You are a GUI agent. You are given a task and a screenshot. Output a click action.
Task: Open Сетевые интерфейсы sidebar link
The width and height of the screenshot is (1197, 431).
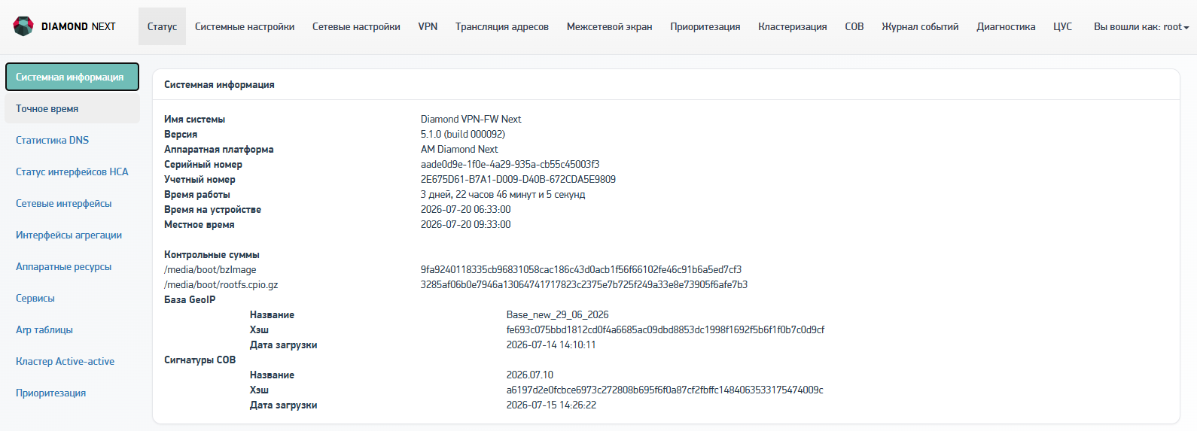(72, 203)
